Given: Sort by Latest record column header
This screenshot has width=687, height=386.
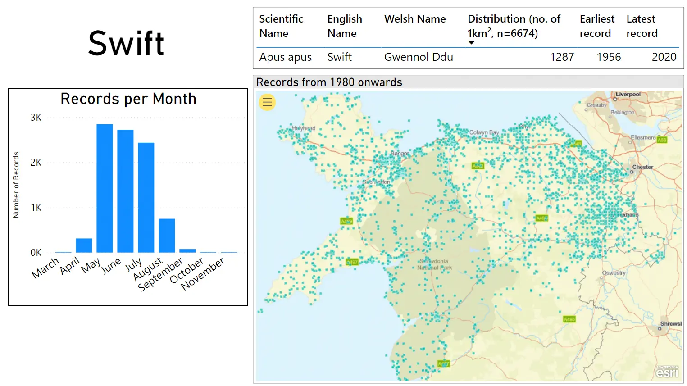Looking at the screenshot, I should coord(642,26).
